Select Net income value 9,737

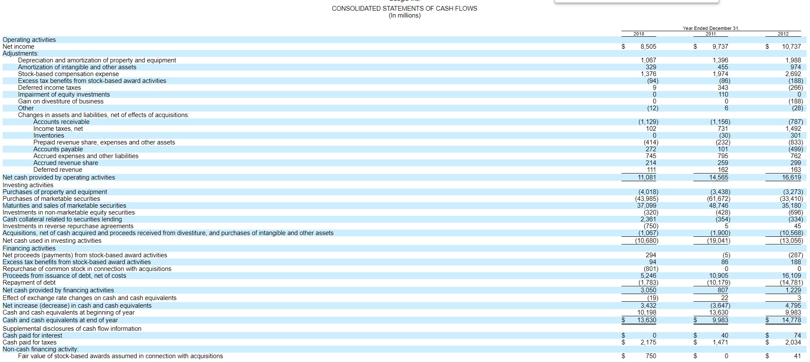tap(720, 47)
